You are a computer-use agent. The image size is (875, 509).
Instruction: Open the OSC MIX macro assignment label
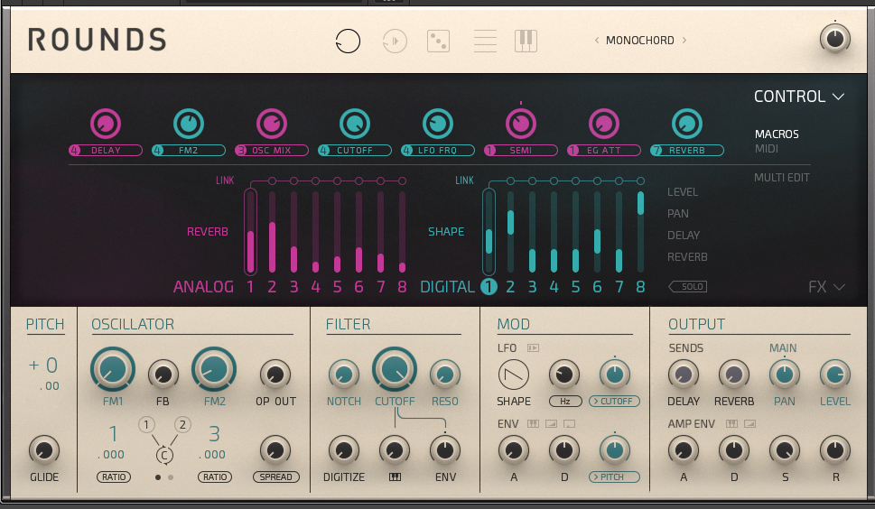pyautogui.click(x=272, y=151)
